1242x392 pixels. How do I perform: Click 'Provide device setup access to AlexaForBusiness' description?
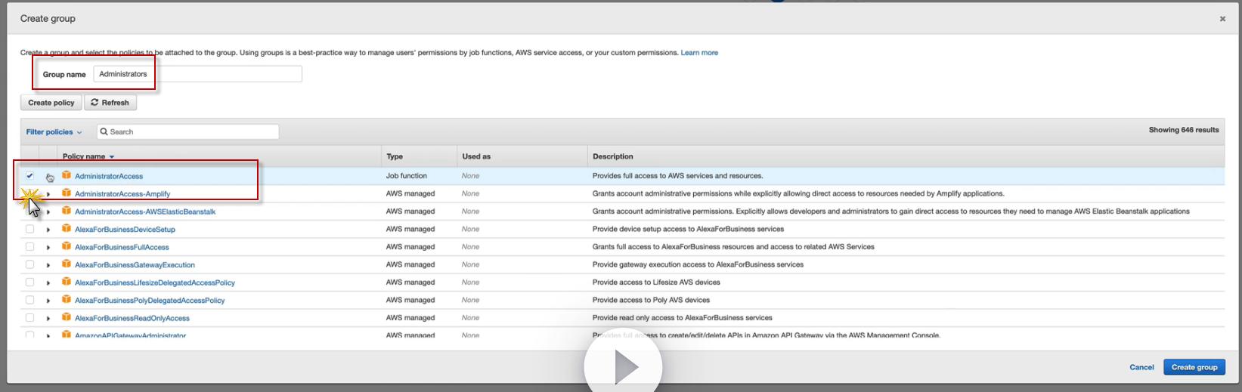pos(689,229)
